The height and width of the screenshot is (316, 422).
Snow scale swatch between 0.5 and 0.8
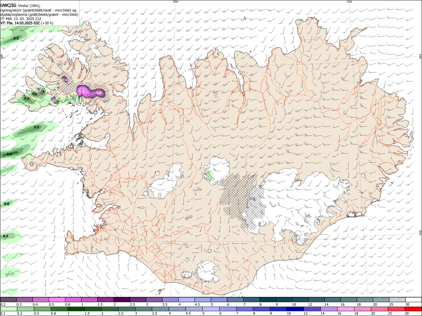(x=57, y=300)
